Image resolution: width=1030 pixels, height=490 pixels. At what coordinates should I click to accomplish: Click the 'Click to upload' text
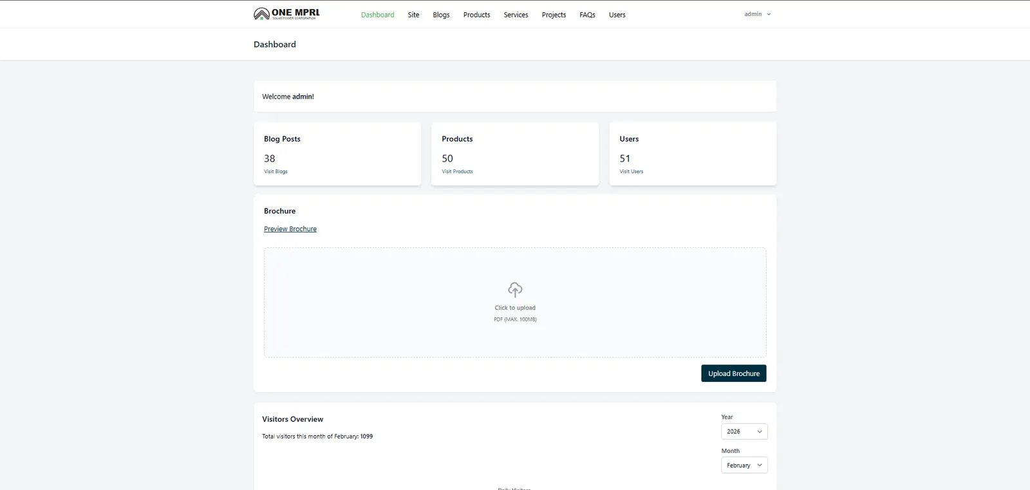pos(515,308)
